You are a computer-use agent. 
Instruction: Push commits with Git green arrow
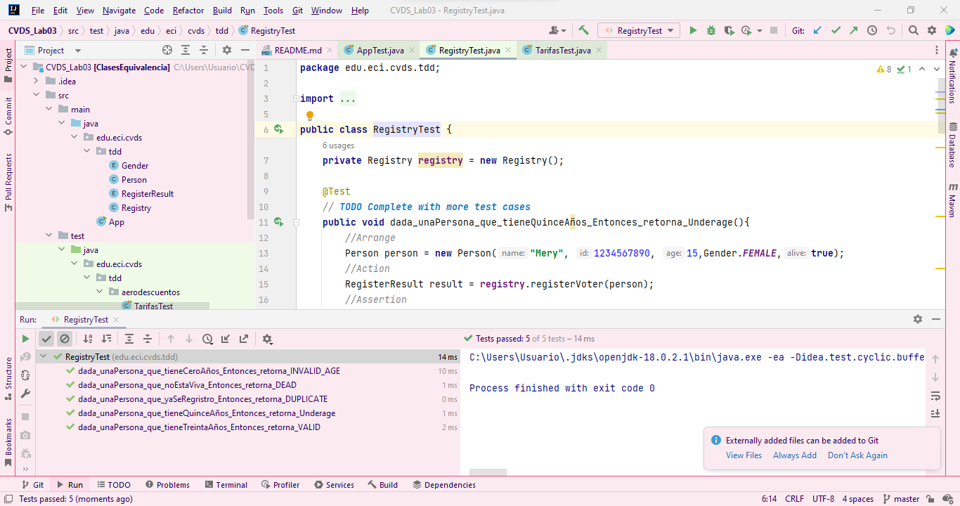point(854,31)
